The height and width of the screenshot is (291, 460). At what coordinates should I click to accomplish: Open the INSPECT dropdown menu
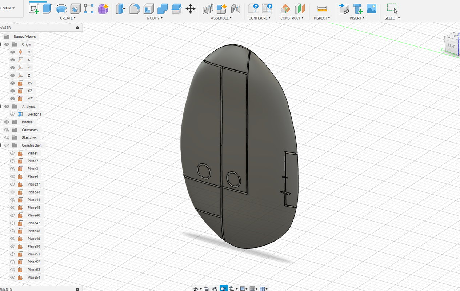coord(322,18)
